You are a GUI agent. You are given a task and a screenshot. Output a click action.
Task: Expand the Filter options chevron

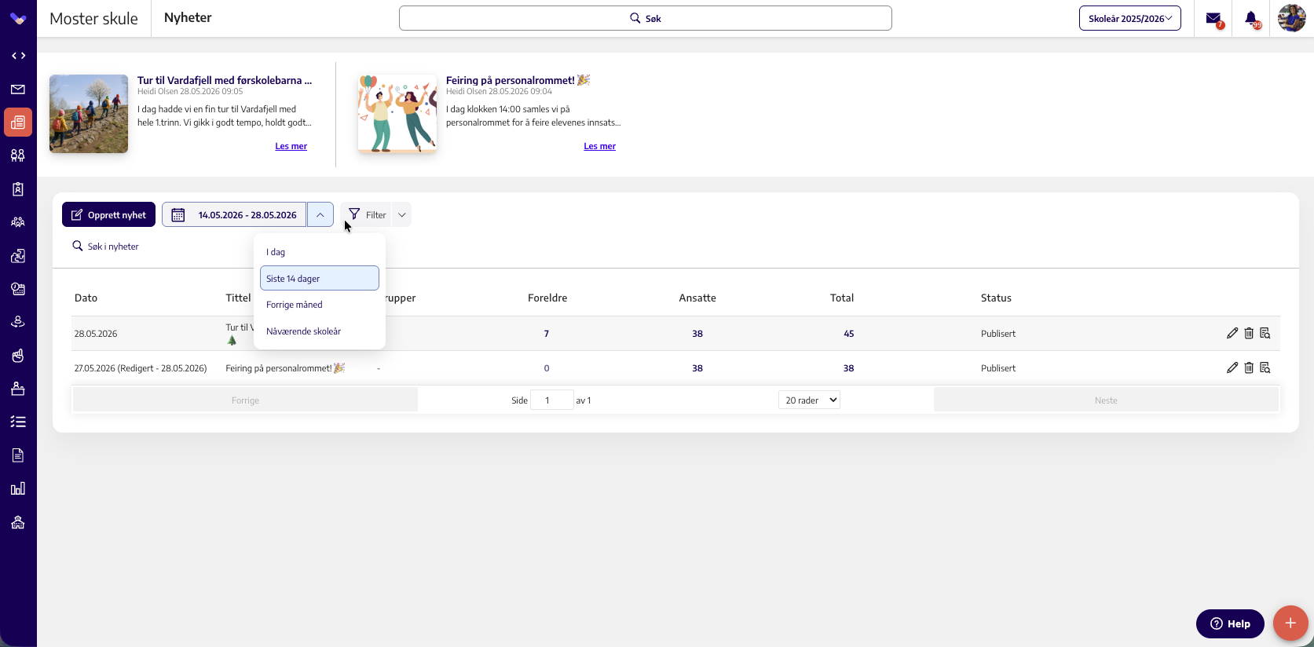(402, 214)
